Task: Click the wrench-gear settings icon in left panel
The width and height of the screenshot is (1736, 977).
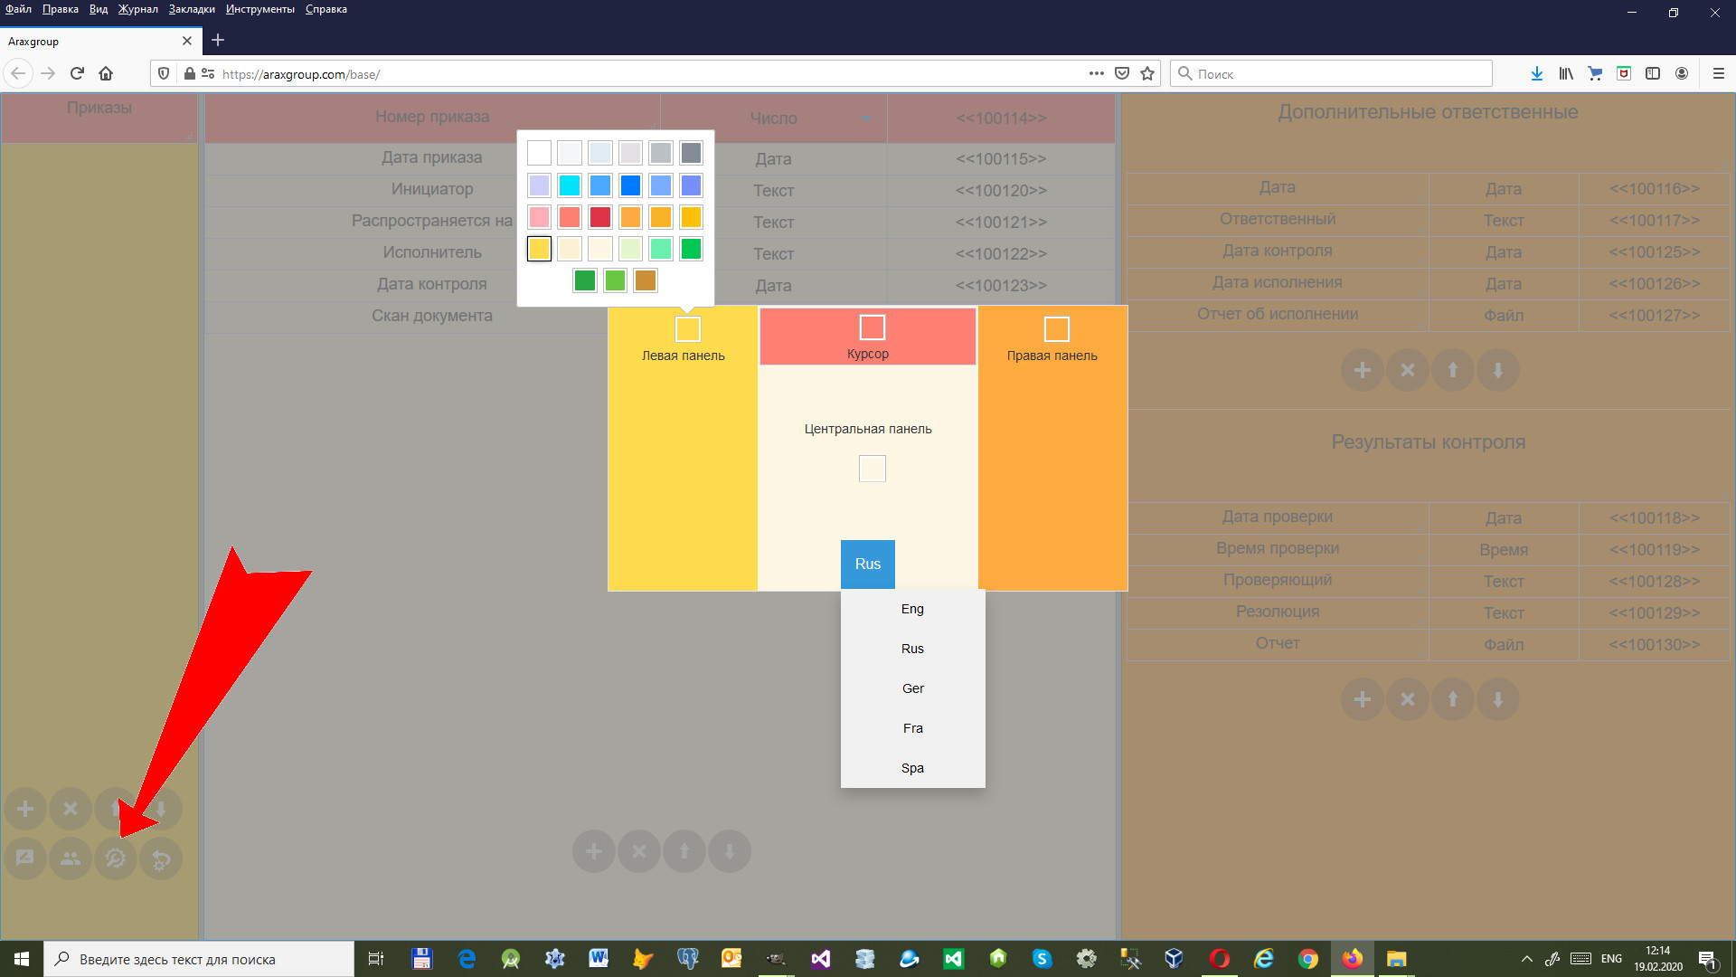Action: click(116, 858)
